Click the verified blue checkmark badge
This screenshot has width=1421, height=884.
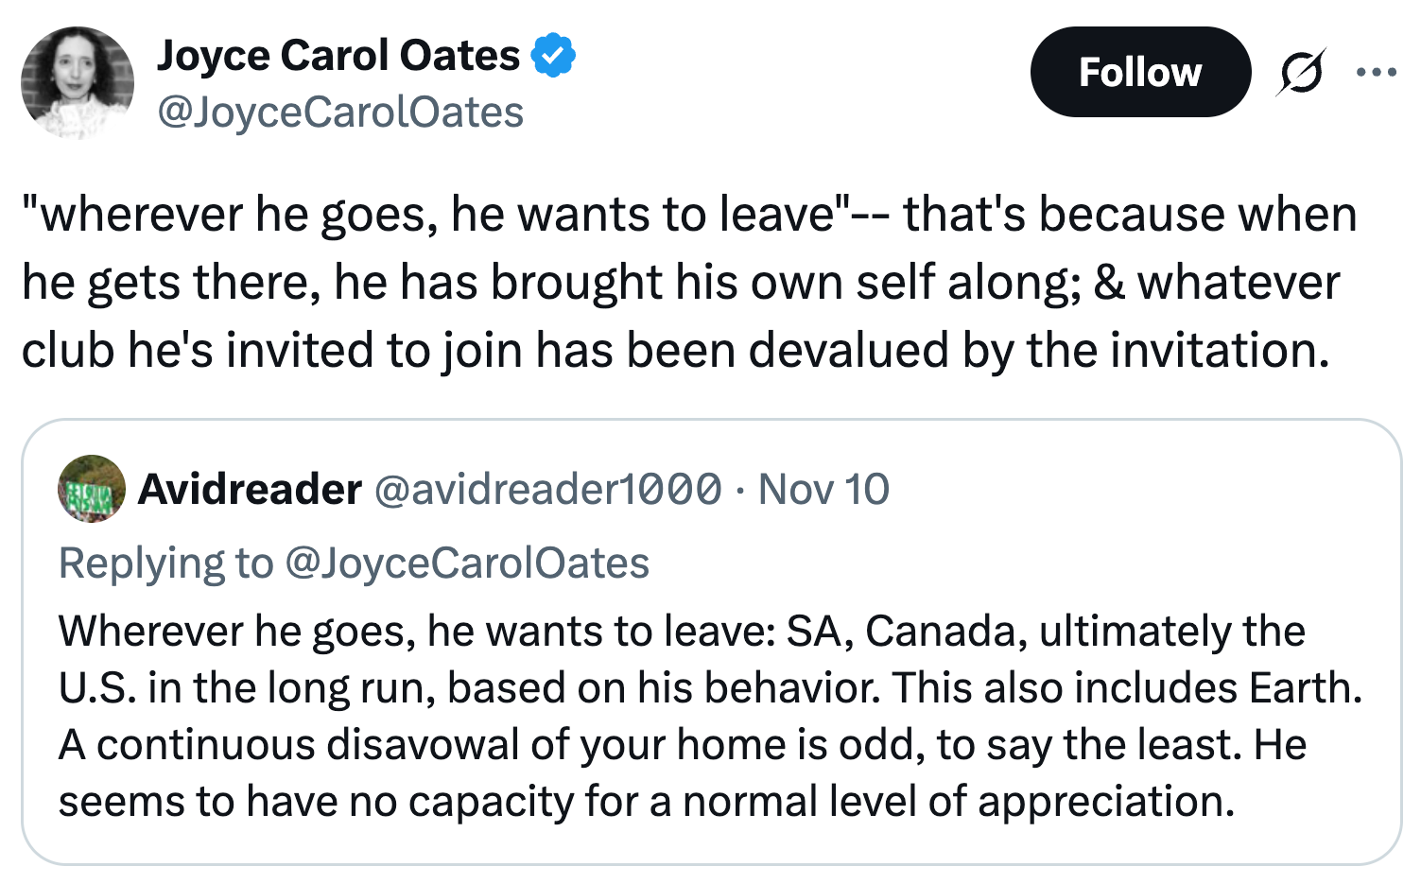[553, 54]
